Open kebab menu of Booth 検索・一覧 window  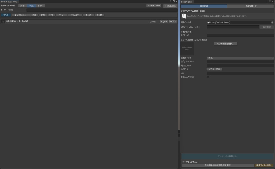point(171,1)
